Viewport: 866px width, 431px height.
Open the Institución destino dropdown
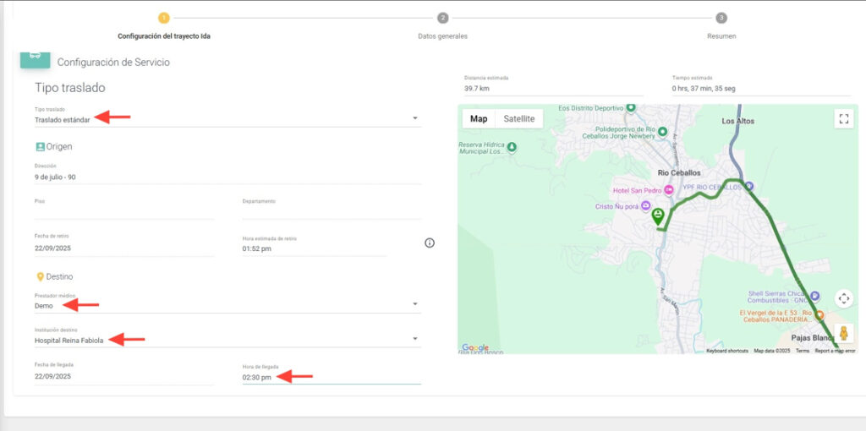point(415,340)
